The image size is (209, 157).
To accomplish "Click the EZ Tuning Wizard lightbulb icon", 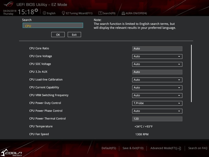I will click(63, 13).
